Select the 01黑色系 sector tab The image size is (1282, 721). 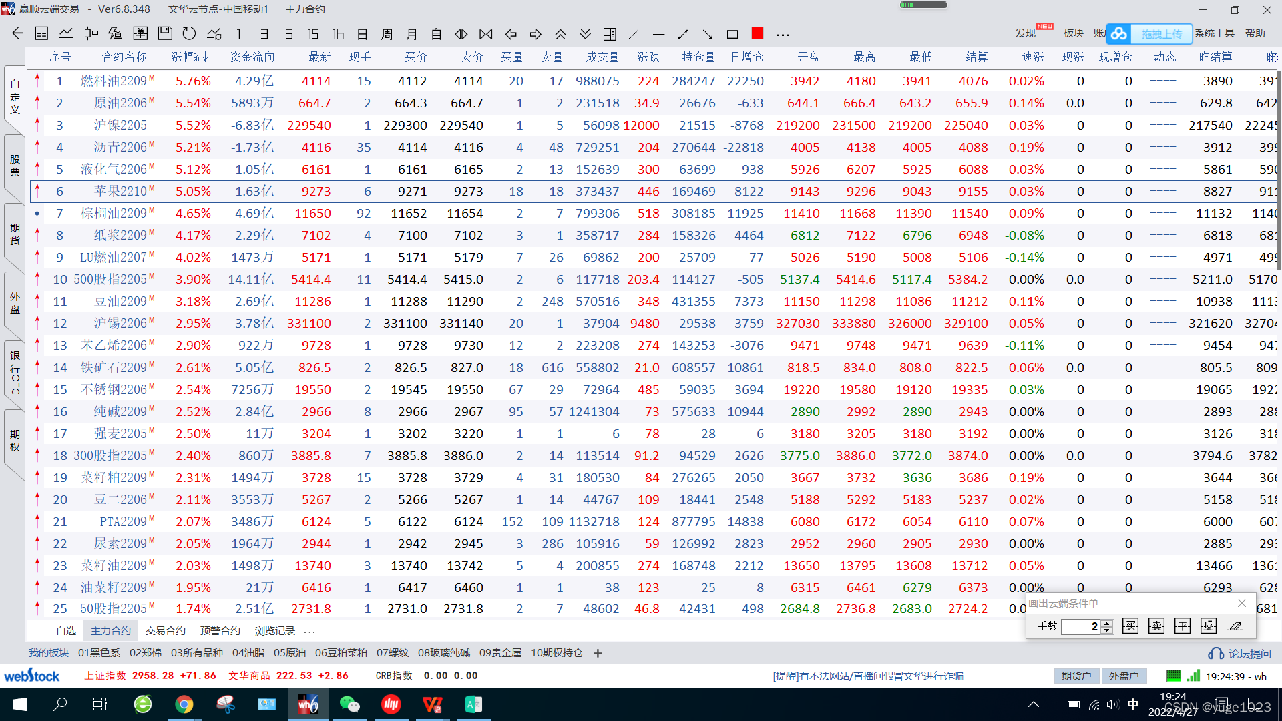point(99,653)
